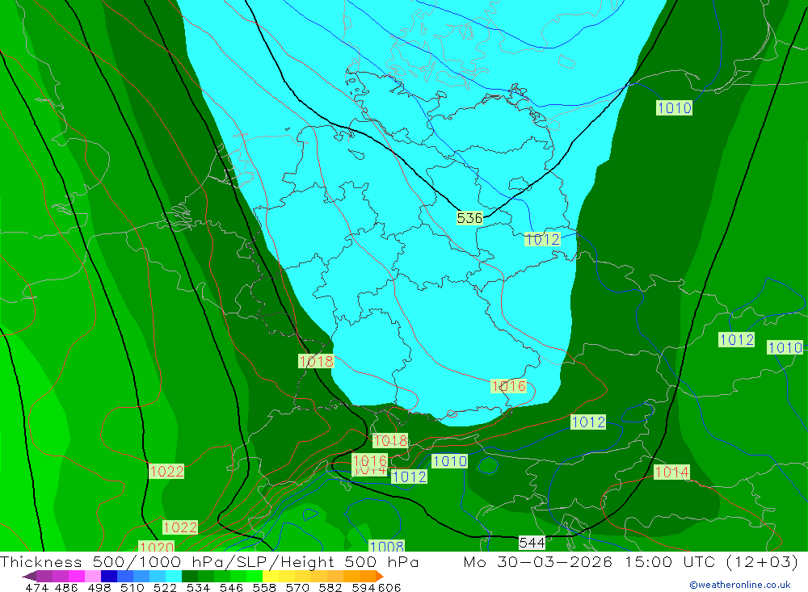
Task: Pick the cyan legend swatch before 534
Action: tap(174, 576)
